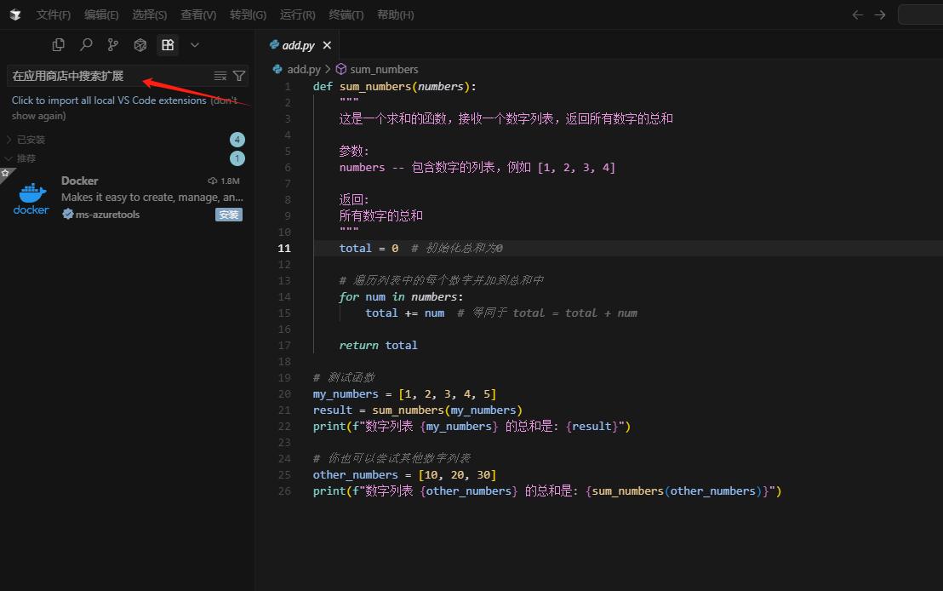
Task: Click 'my_numbers = [1, 2, 3, 4, 5]' line
Action: click(x=405, y=393)
